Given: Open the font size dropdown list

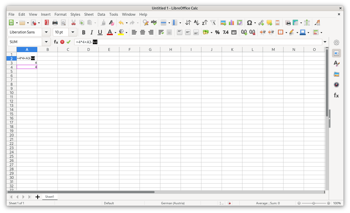Looking at the screenshot, I should pos(73,32).
